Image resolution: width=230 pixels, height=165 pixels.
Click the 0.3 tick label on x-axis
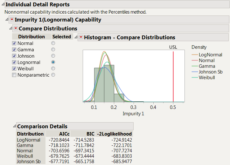133,107
